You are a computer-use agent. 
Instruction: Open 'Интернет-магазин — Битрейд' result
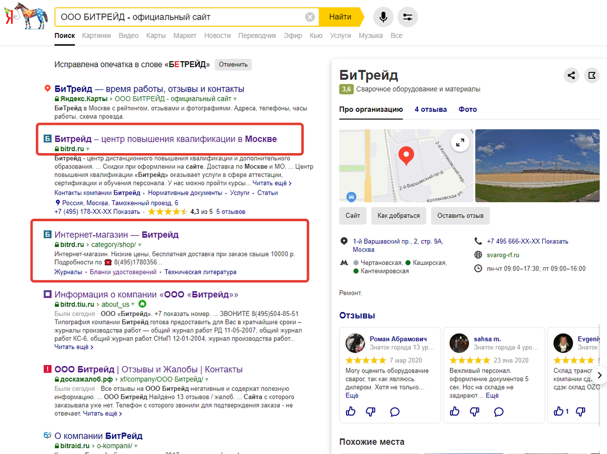[116, 235]
